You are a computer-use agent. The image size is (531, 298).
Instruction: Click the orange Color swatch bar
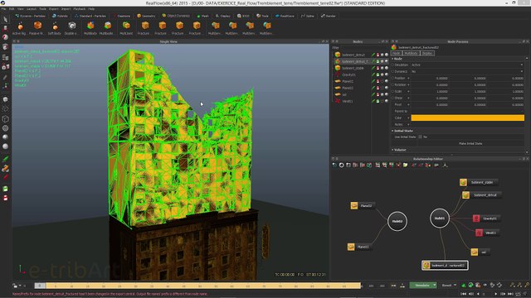pos(468,118)
